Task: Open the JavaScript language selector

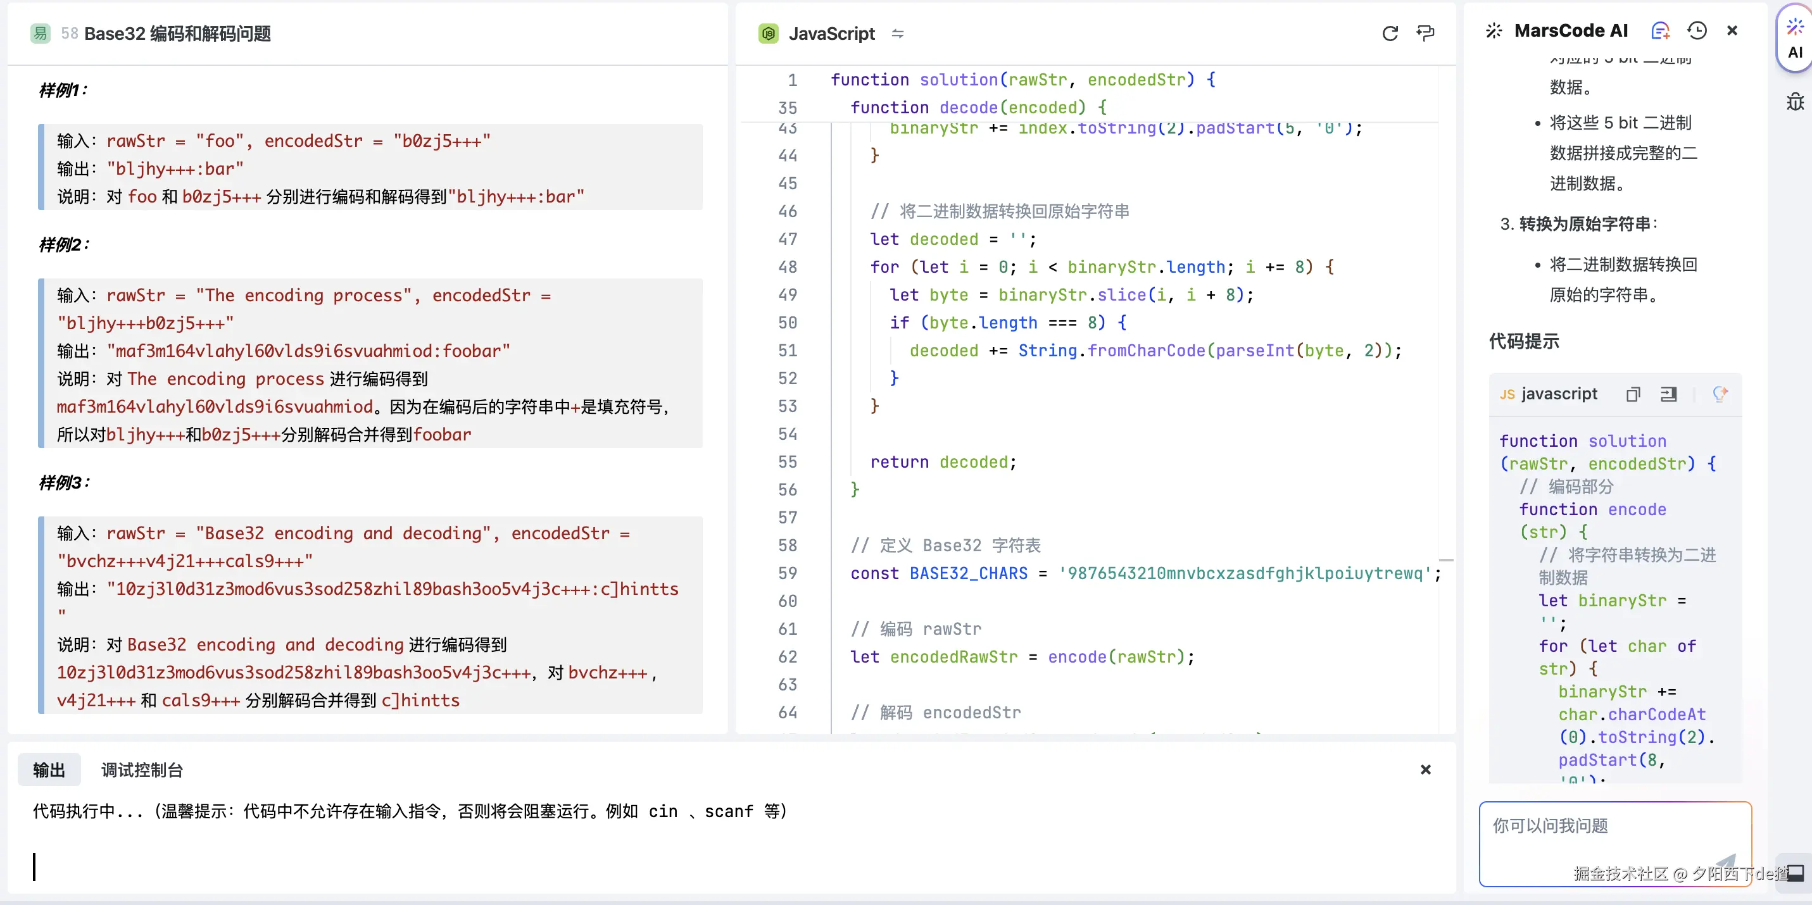Action: (x=831, y=34)
